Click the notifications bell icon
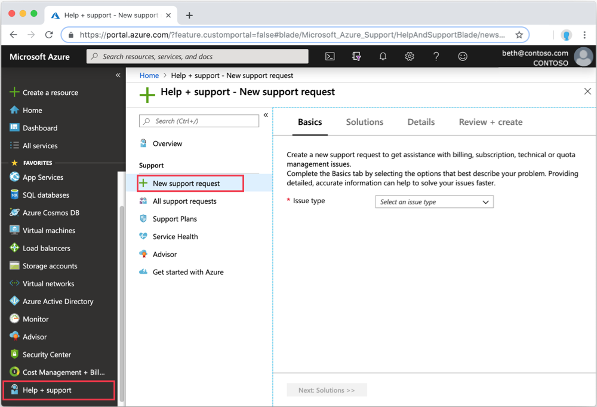Image resolution: width=597 pixels, height=407 pixels. (383, 56)
